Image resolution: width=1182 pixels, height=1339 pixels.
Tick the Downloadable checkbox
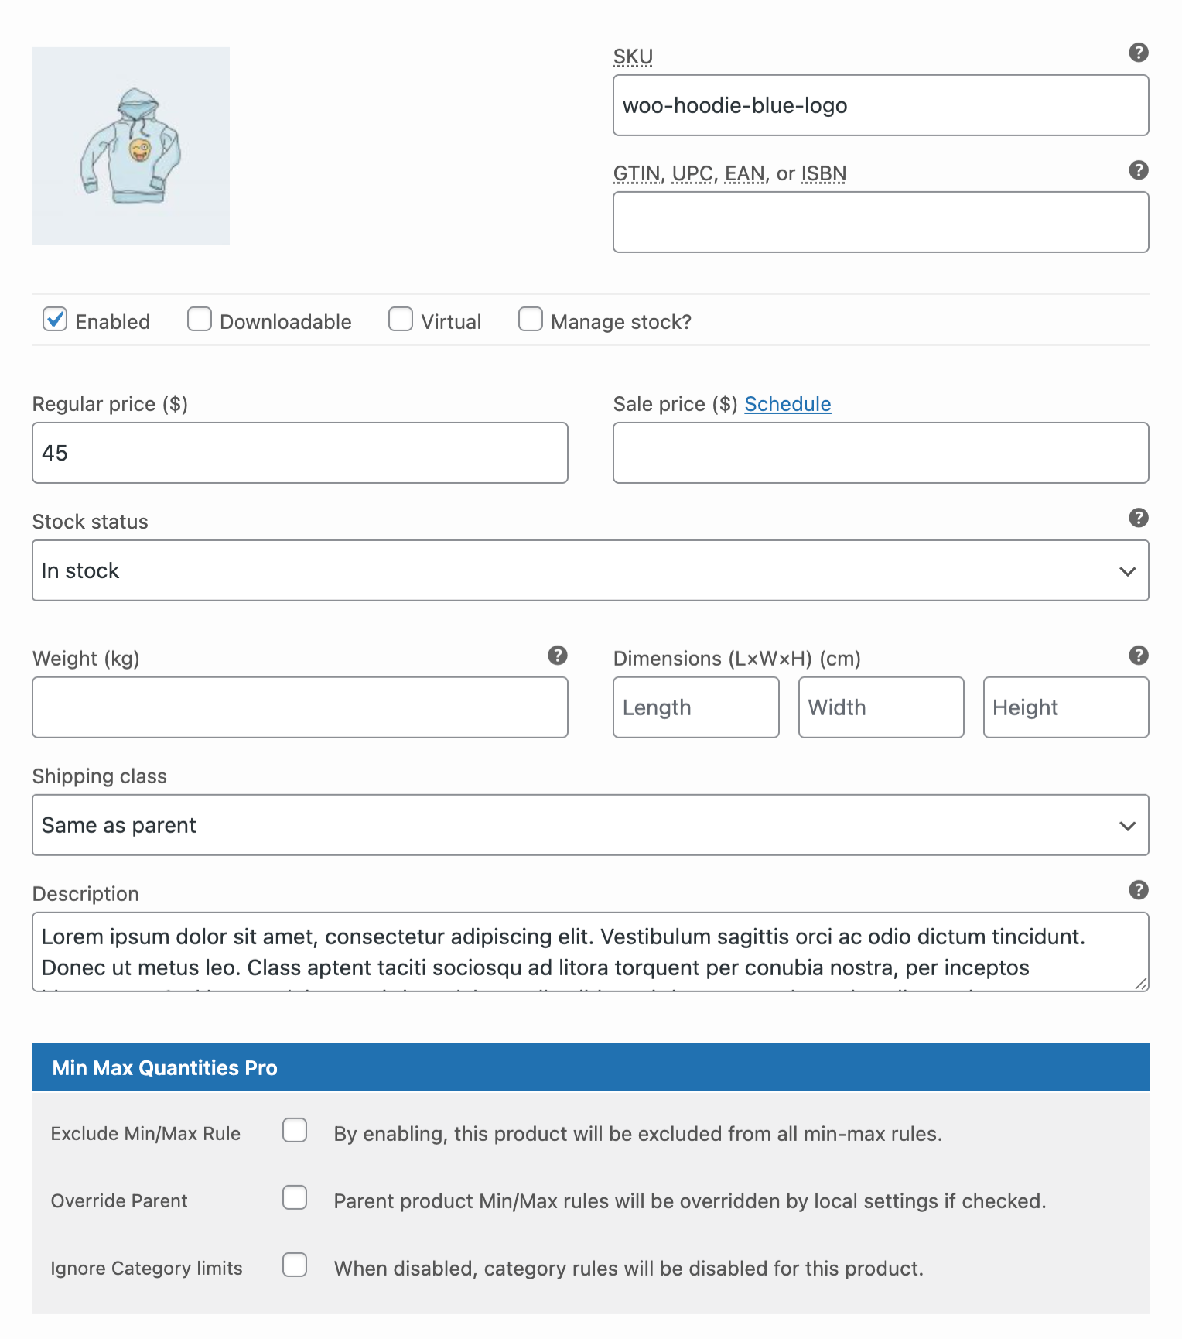[200, 320]
